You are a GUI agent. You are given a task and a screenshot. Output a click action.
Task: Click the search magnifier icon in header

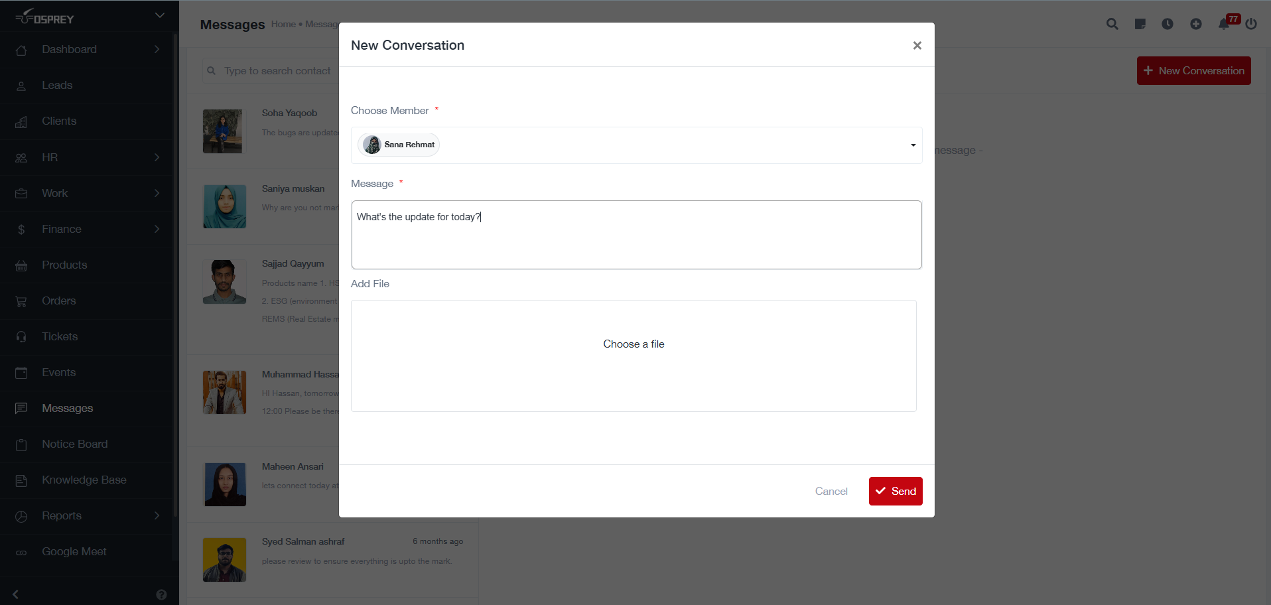tap(1112, 24)
